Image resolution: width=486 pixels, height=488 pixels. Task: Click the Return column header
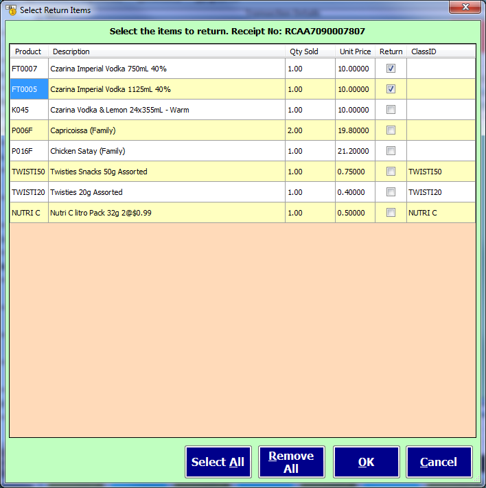(x=391, y=51)
